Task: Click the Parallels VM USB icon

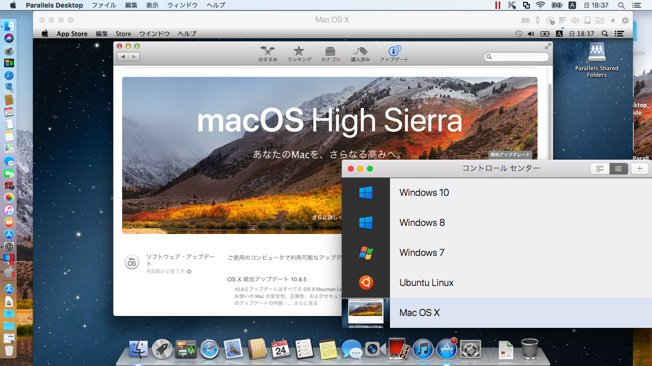Action: (538, 20)
